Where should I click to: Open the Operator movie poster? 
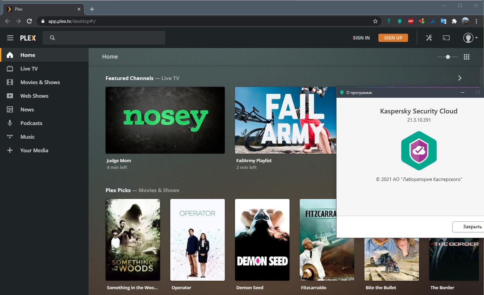[x=198, y=240]
